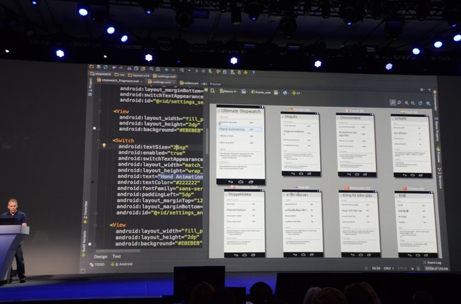This screenshot has width=461, height=304.
Task: Click the Zoom Out preview icon
Action: coord(413,103)
